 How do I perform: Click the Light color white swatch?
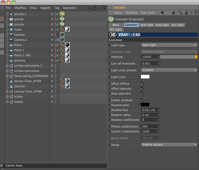coord(145,77)
